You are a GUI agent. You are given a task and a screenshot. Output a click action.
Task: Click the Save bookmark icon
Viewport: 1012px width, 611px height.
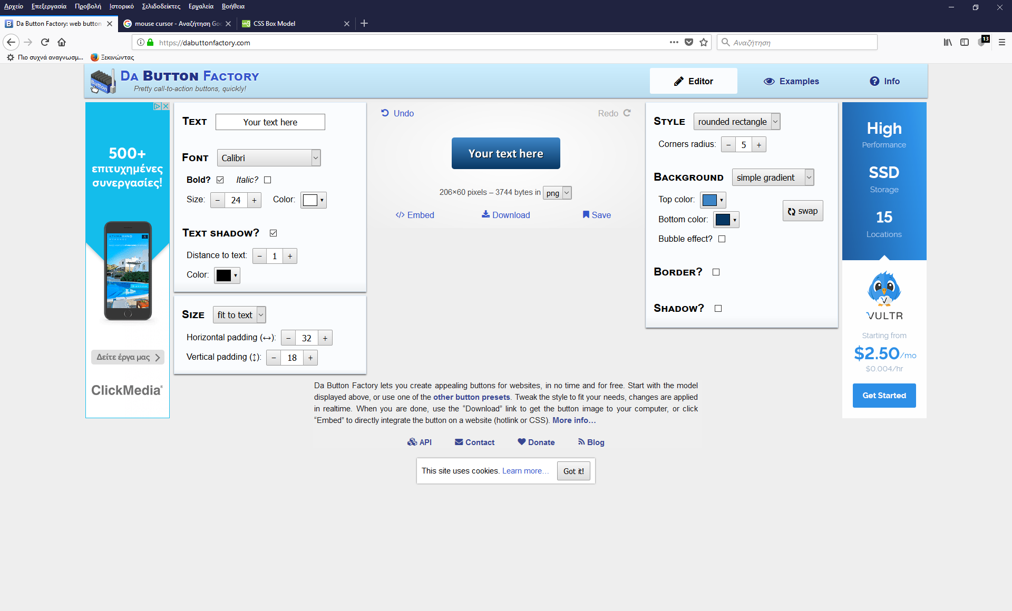pos(586,214)
